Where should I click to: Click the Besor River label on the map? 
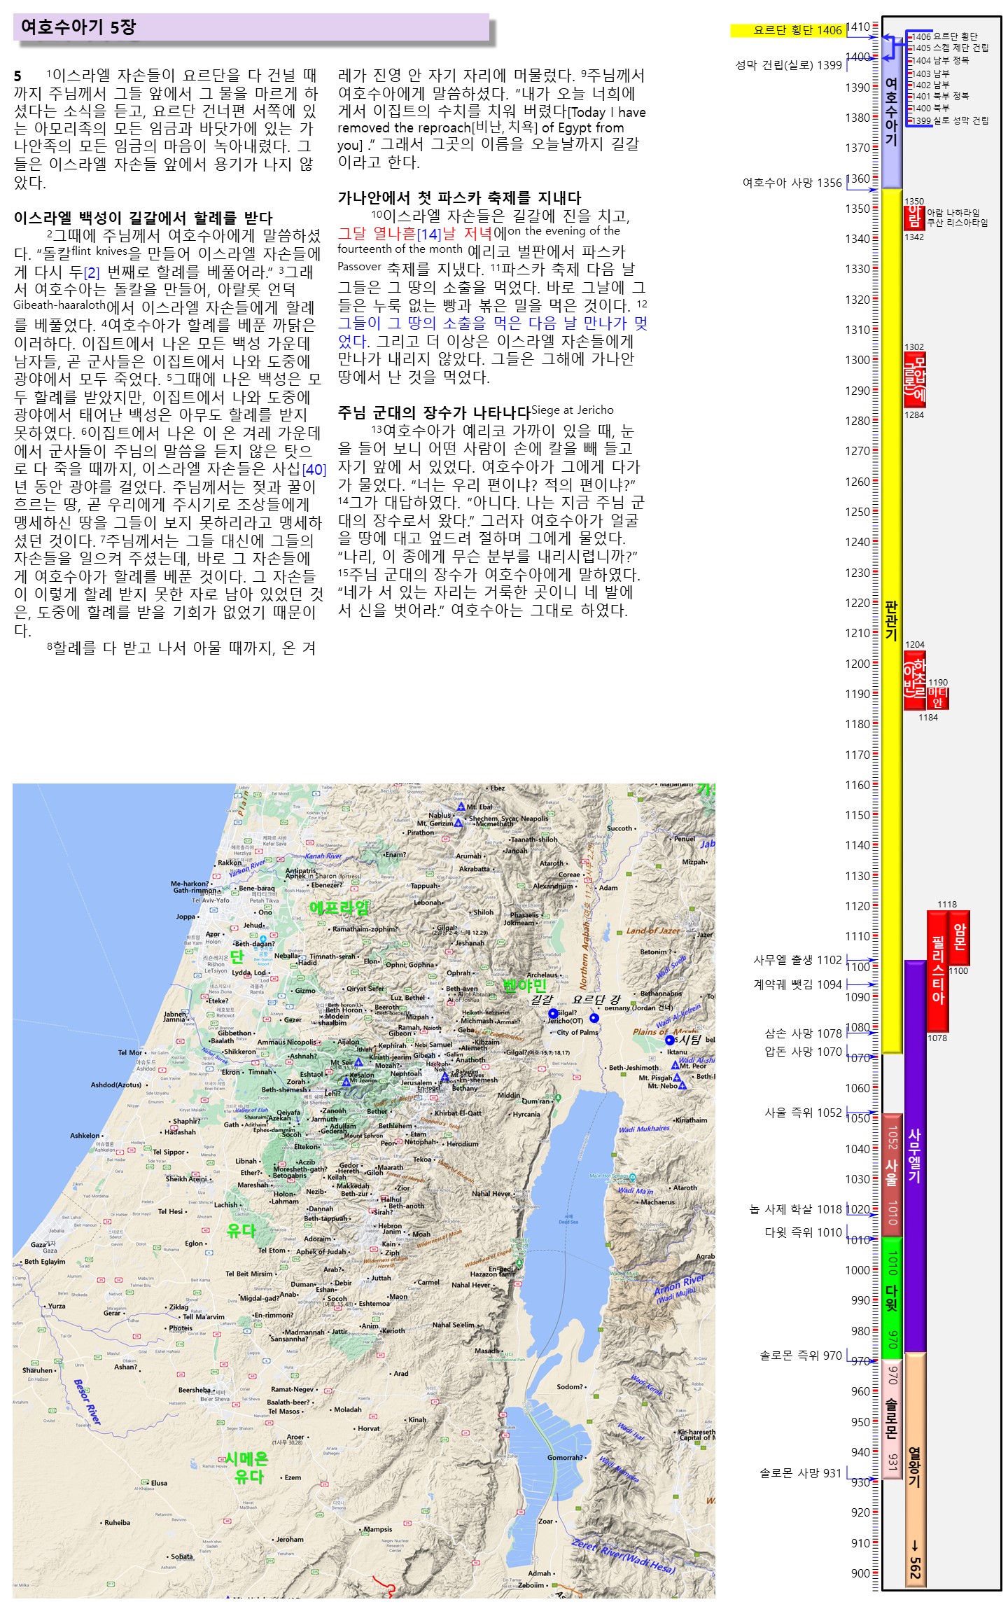tap(87, 1402)
